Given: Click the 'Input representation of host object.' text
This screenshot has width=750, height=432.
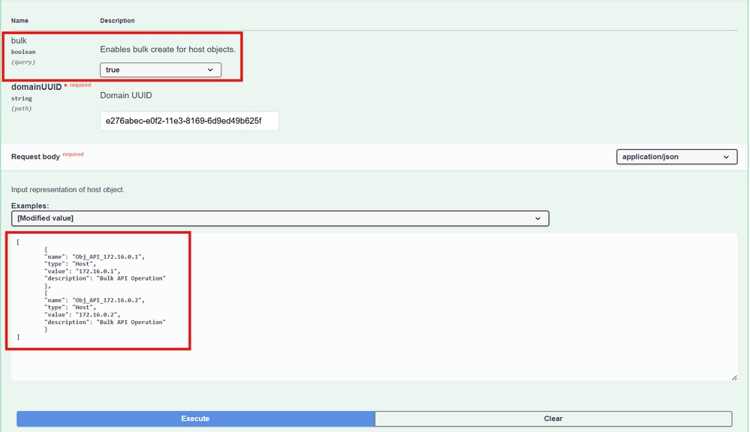Looking at the screenshot, I should click(68, 190).
